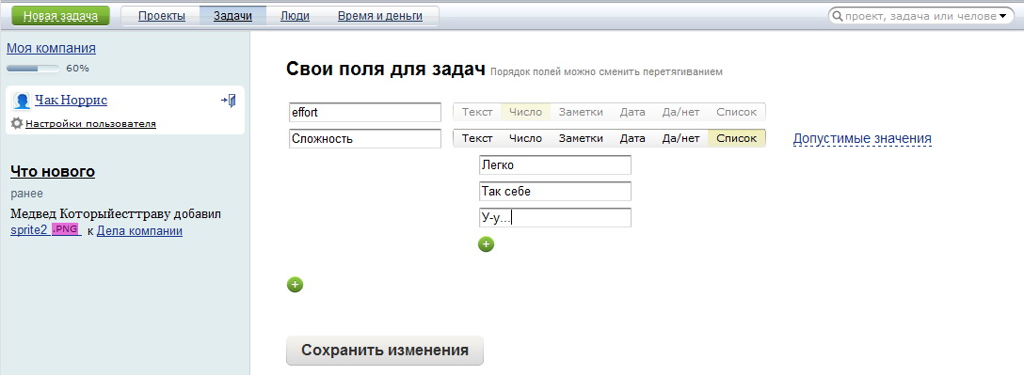Add a new custom field with the plus icon

[296, 285]
